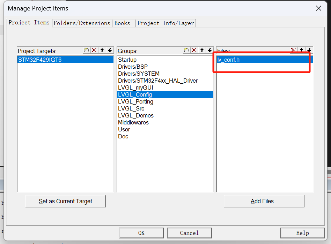Screen dimensions: 331x244
Task: Click the Add Files... button
Action: 264,201
